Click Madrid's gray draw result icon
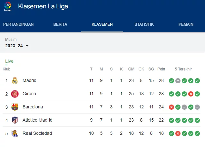The image size is (205, 147). click(x=178, y=81)
